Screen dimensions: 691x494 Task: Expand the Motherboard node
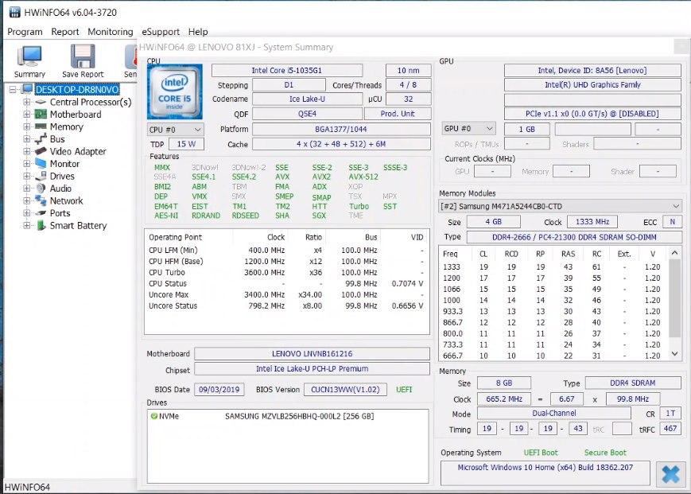pos(26,114)
